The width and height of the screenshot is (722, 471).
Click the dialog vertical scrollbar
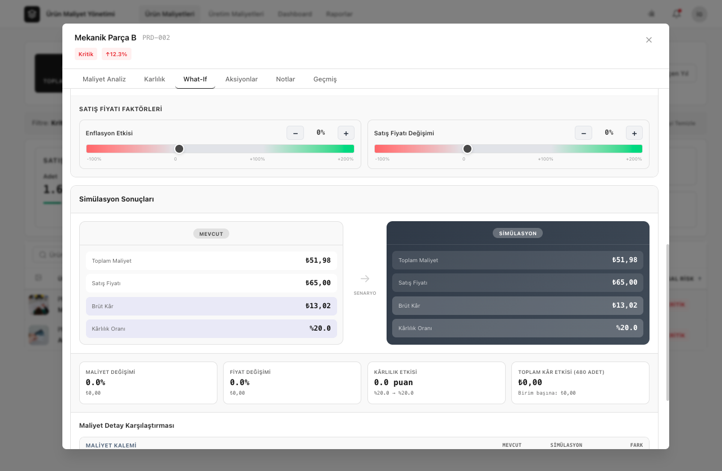667,322
